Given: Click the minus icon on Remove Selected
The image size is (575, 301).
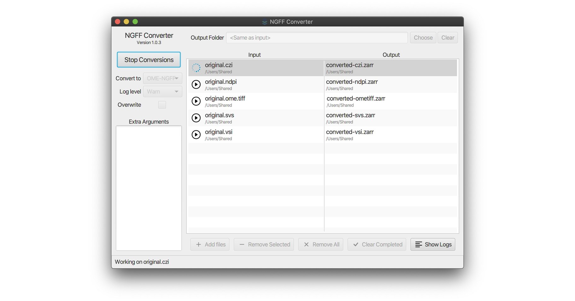Looking at the screenshot, I should pyautogui.click(x=242, y=244).
